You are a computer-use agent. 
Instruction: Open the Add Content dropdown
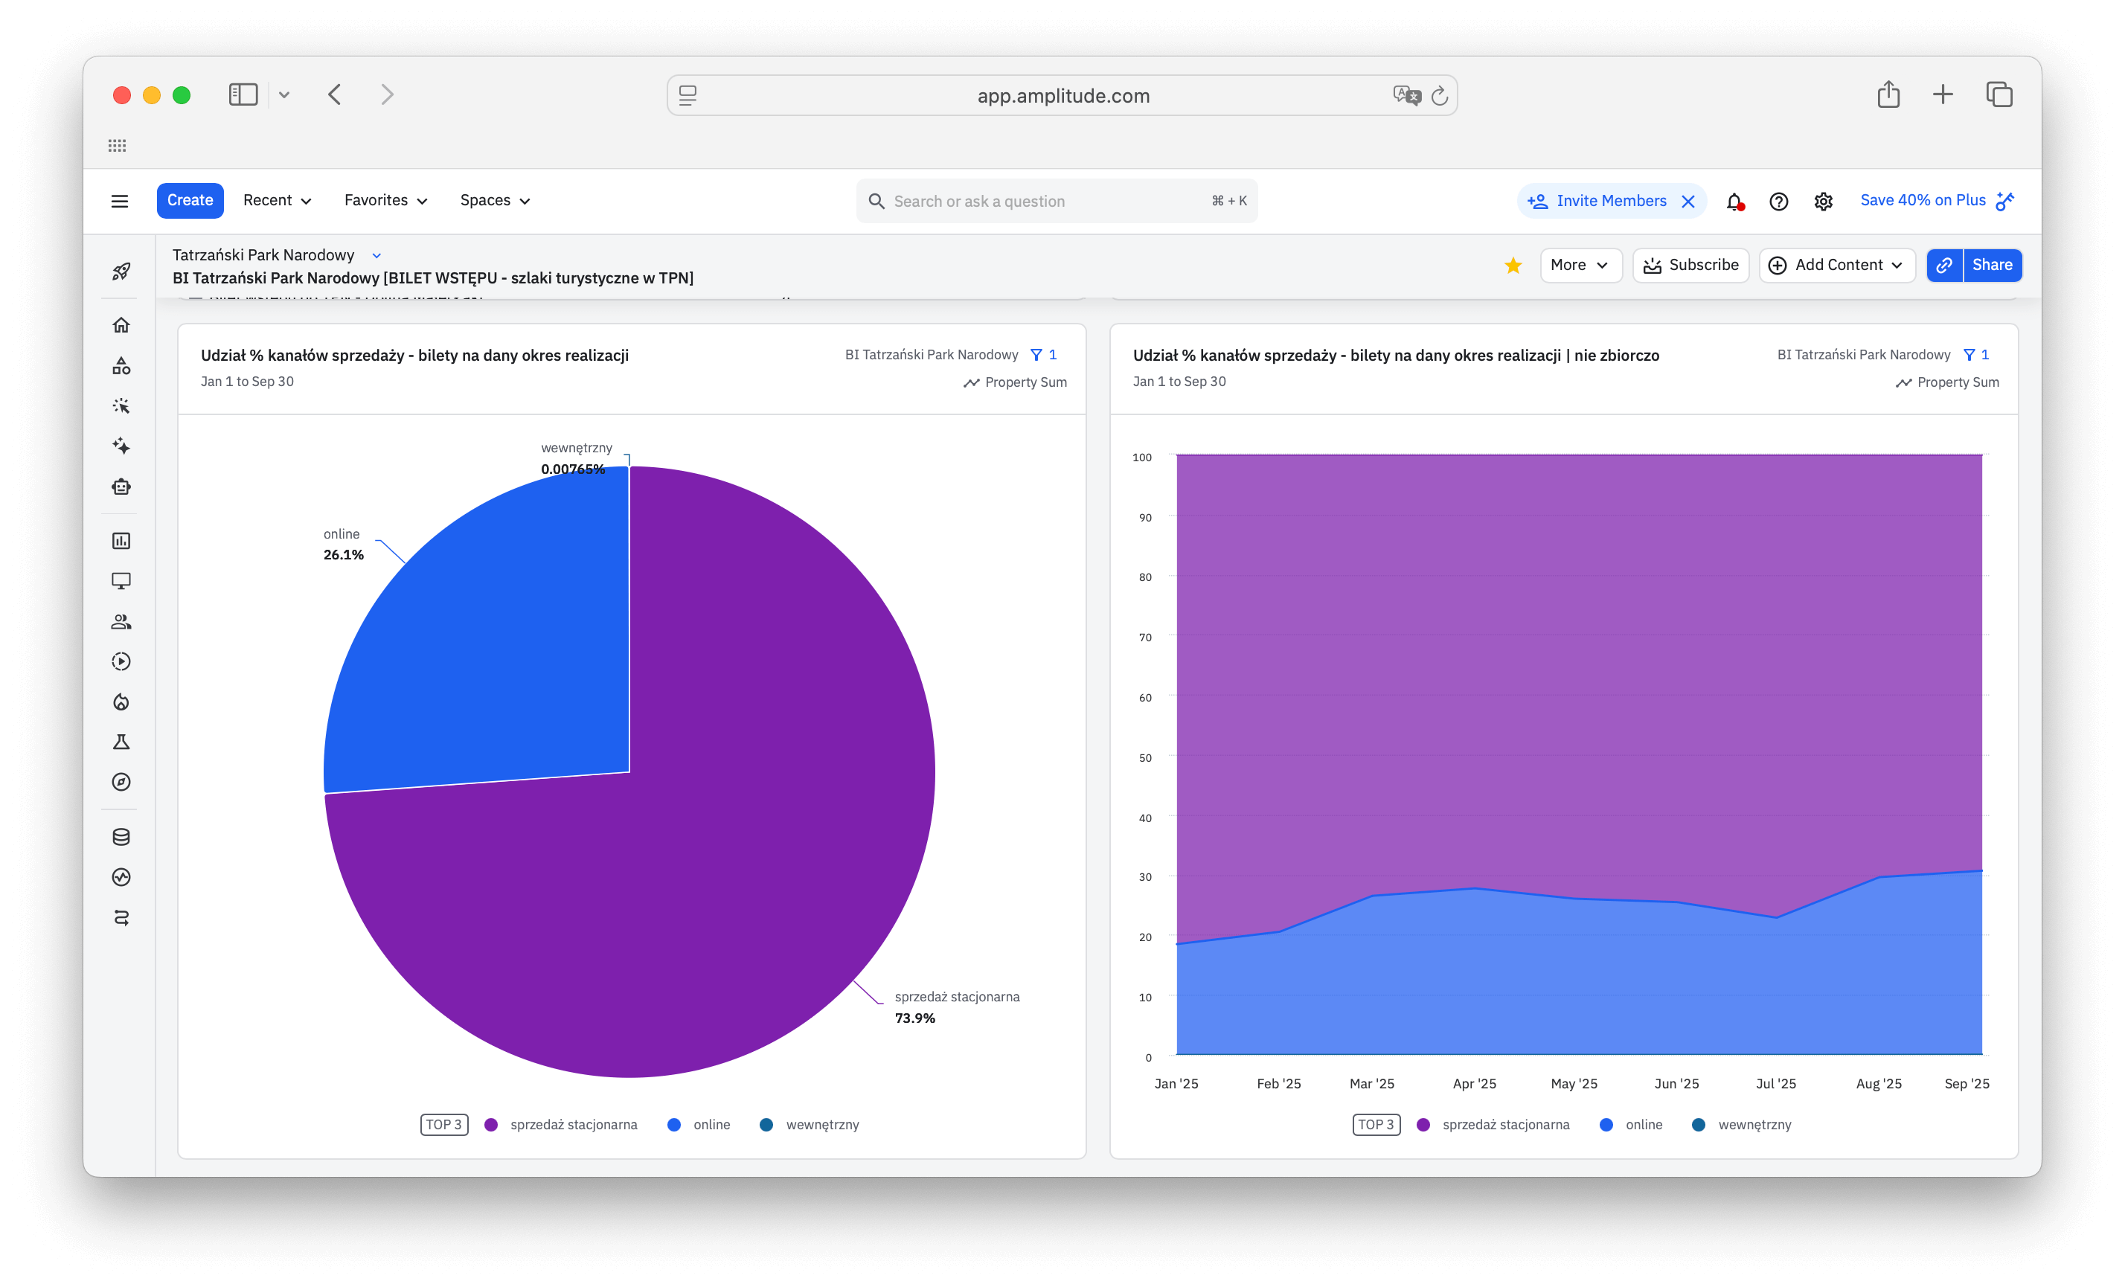point(1836,266)
